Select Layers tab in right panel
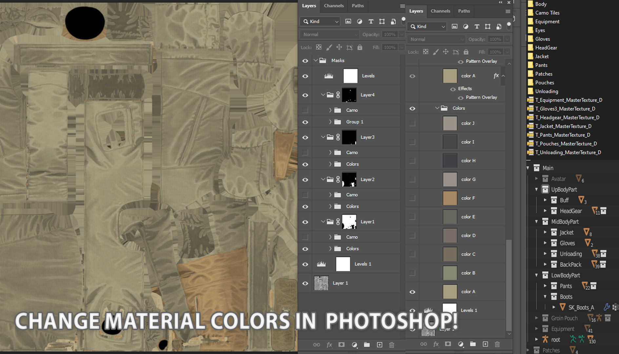 coord(416,11)
